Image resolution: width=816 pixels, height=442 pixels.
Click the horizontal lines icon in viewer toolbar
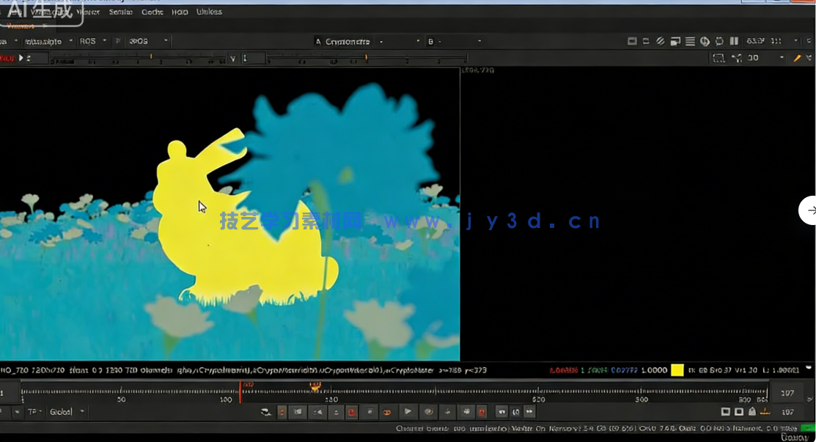(690, 42)
